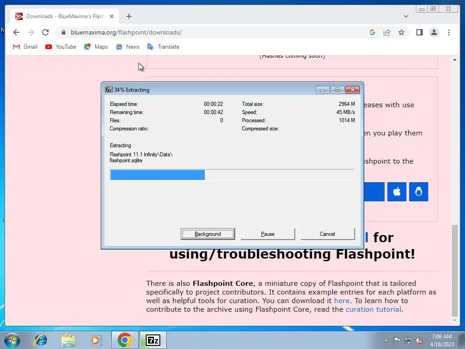This screenshot has width=465, height=349.
Task: Click the 'Remaining time:' value 00:00:42
Action: tap(213, 112)
